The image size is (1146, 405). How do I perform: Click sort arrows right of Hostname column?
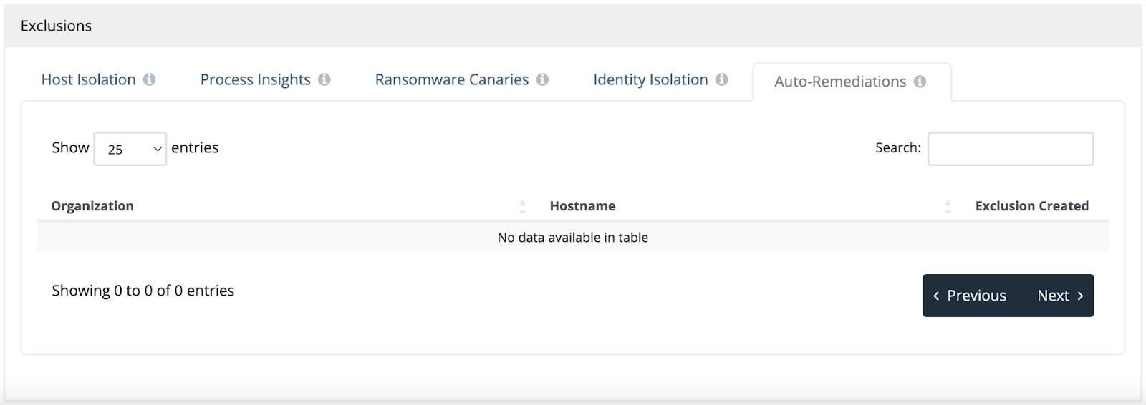click(x=948, y=207)
